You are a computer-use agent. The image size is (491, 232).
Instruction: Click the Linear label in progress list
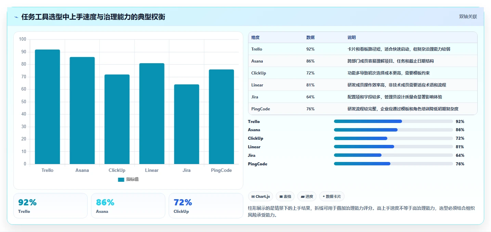tap(254, 147)
